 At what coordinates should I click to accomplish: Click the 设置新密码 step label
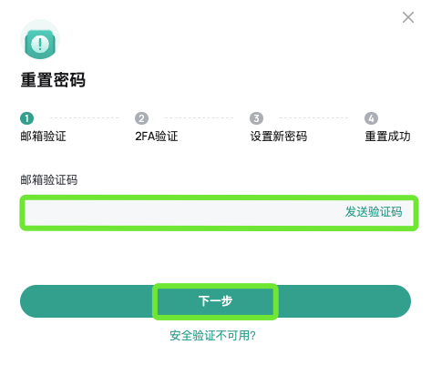(x=279, y=137)
